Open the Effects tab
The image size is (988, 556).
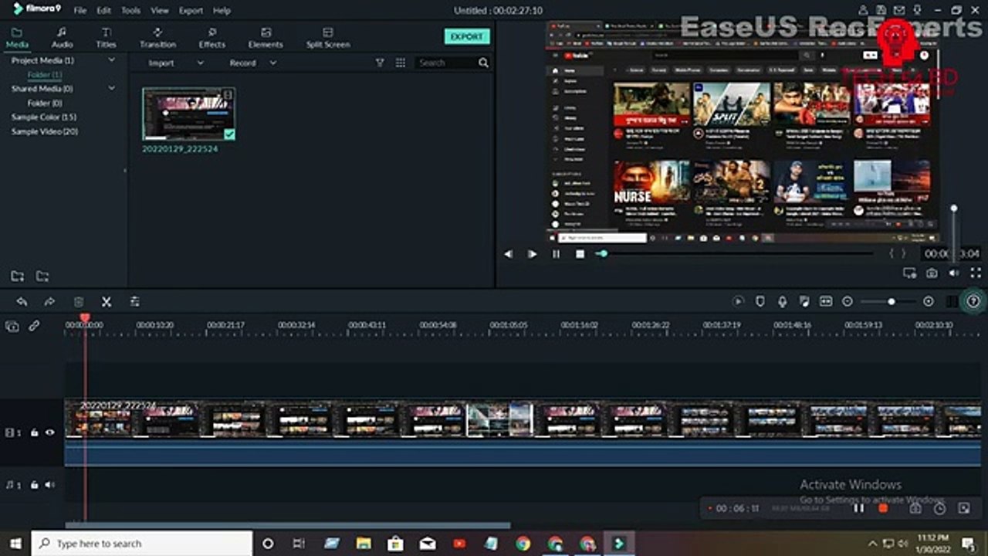[212, 38]
